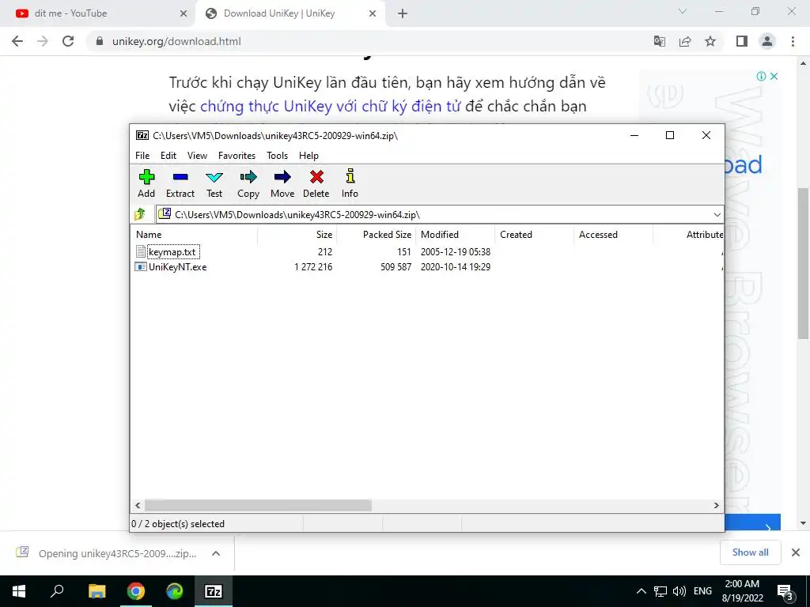Open a new Chrome tab

point(403,13)
